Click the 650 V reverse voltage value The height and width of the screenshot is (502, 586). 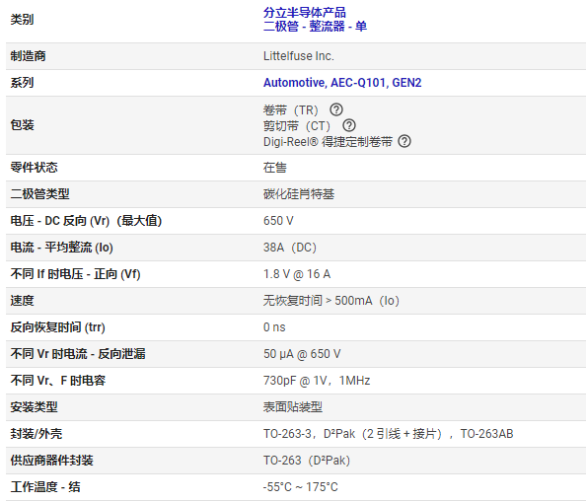click(278, 221)
